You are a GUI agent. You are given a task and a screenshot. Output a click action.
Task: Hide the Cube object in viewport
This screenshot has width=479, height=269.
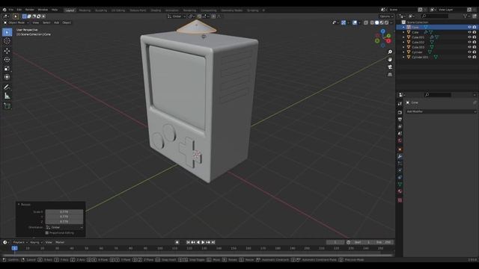coord(469,32)
